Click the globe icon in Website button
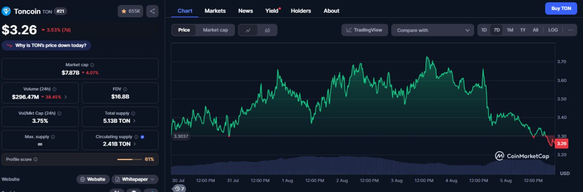This screenshot has width=583, height=192. [x=82, y=179]
